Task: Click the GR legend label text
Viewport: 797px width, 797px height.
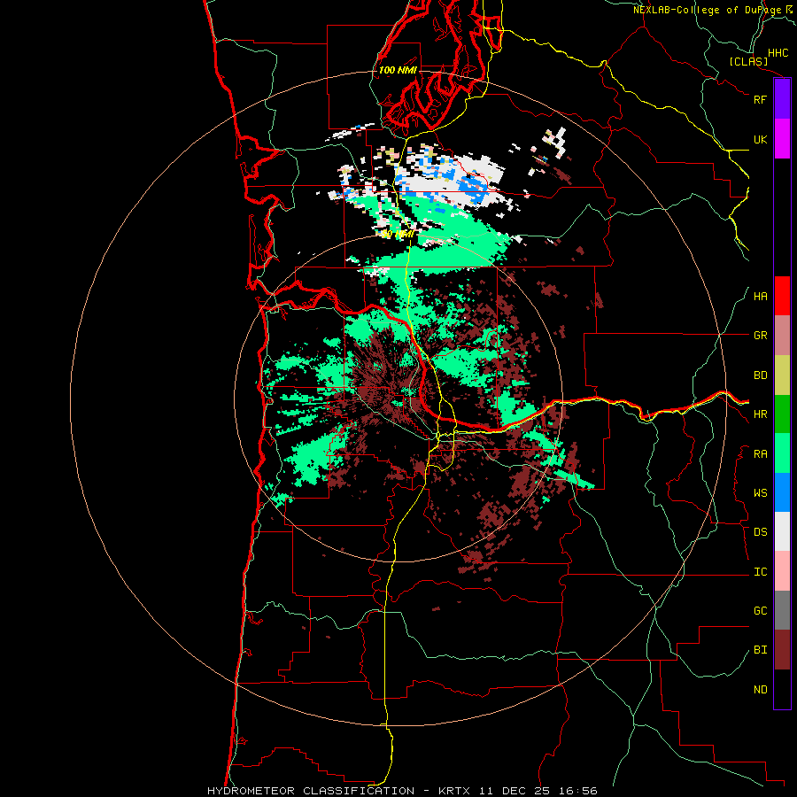Action: point(760,336)
